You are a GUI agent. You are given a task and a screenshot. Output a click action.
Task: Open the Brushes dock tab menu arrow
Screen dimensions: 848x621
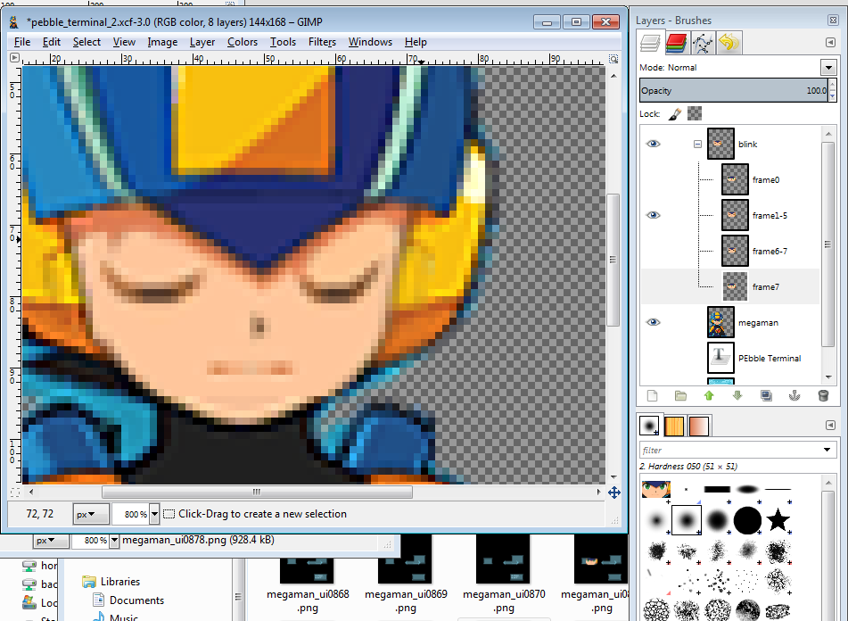[831, 426]
